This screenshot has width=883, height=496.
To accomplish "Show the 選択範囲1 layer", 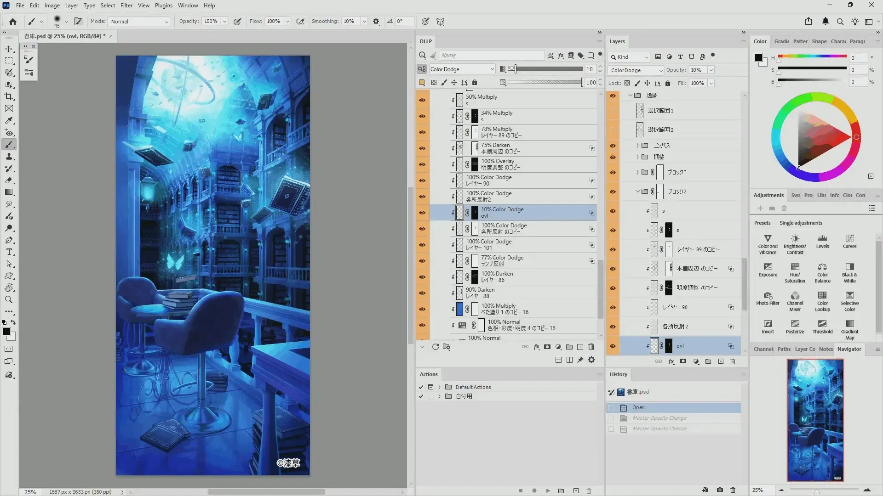I will click(x=613, y=111).
